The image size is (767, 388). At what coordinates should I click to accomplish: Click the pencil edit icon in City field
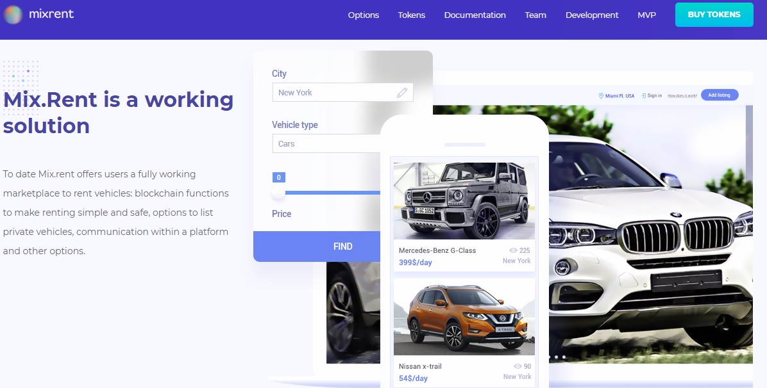click(402, 92)
